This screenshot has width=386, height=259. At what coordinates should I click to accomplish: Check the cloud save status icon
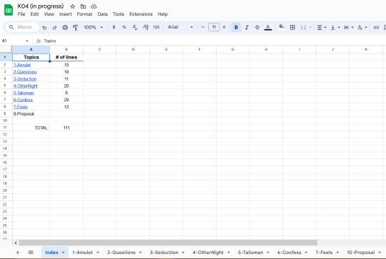click(94, 6)
